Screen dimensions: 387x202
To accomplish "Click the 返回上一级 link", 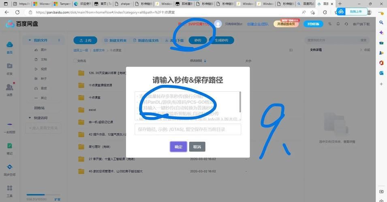I will (81, 50).
